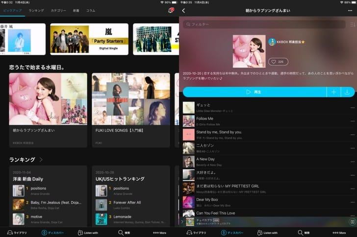Viewport: 357px width, 237px height.
Task: Open the FUKI LOVE SONGS playlist card
Action: click(131, 110)
